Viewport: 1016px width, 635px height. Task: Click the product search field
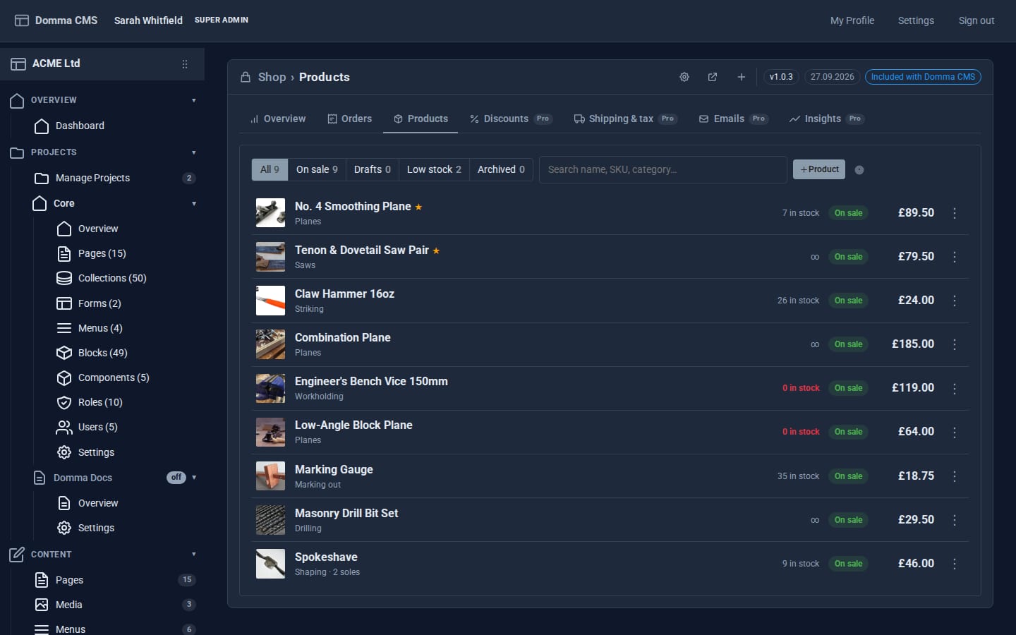(663, 169)
